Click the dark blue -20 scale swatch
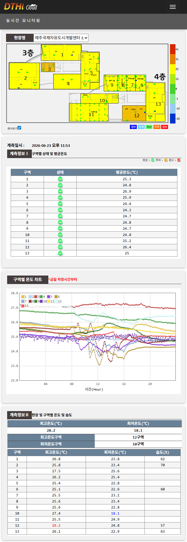 [x=172, y=119]
